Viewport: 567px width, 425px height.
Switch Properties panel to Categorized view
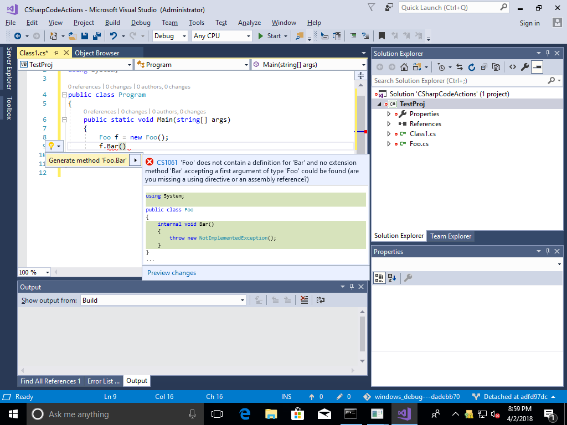[379, 278]
